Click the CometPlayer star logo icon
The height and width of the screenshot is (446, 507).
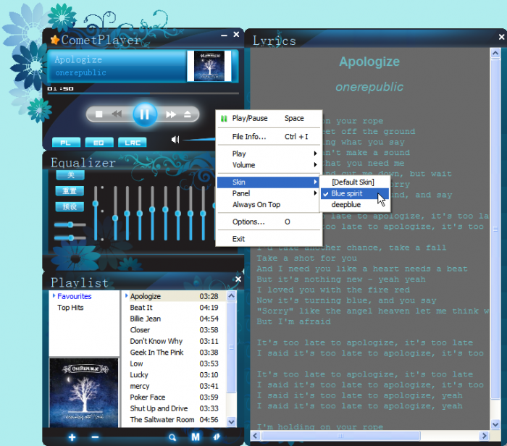point(54,40)
